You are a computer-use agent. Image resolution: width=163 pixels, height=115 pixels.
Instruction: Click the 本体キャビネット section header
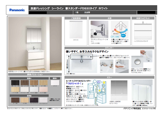143,18
